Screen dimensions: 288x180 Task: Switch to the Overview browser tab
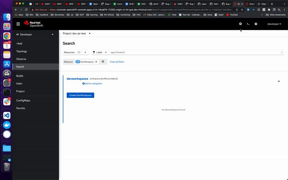pos(250,4)
